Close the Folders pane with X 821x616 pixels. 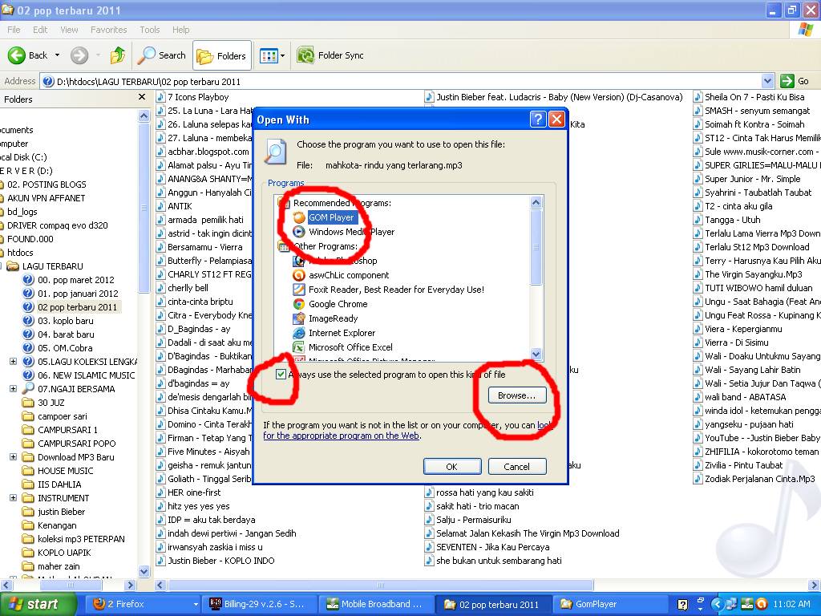pos(141,97)
